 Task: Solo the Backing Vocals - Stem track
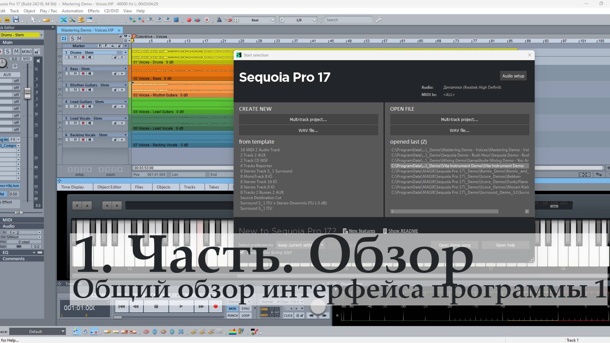coord(69,140)
